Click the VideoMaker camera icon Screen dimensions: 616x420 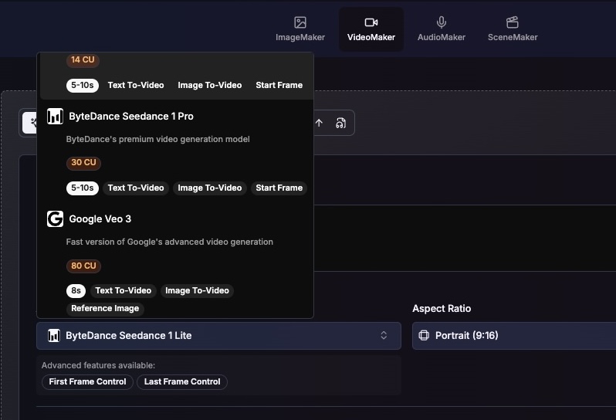pos(371,22)
